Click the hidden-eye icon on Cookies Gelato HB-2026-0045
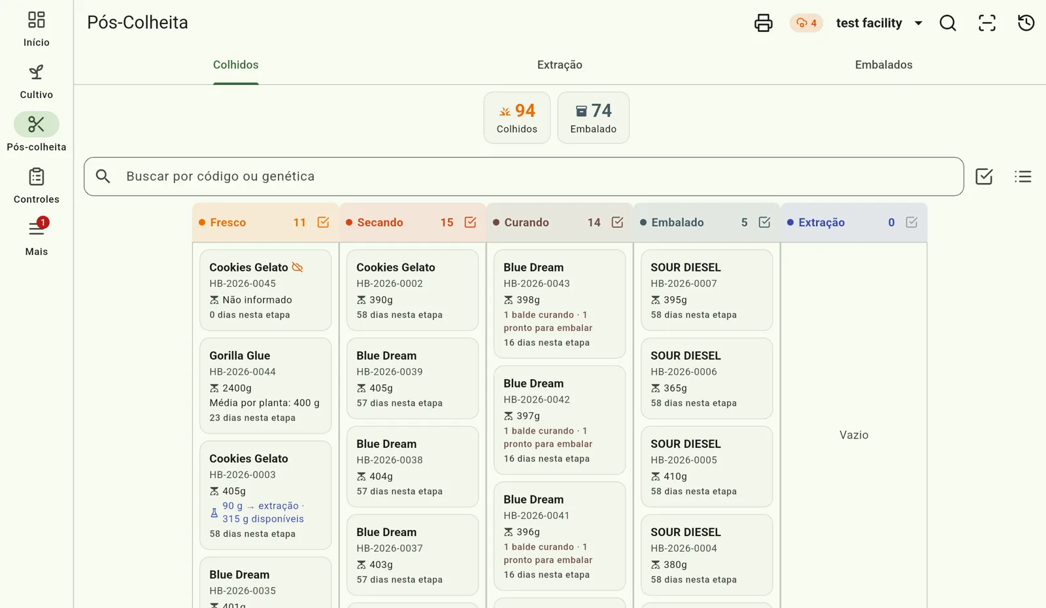 297,267
